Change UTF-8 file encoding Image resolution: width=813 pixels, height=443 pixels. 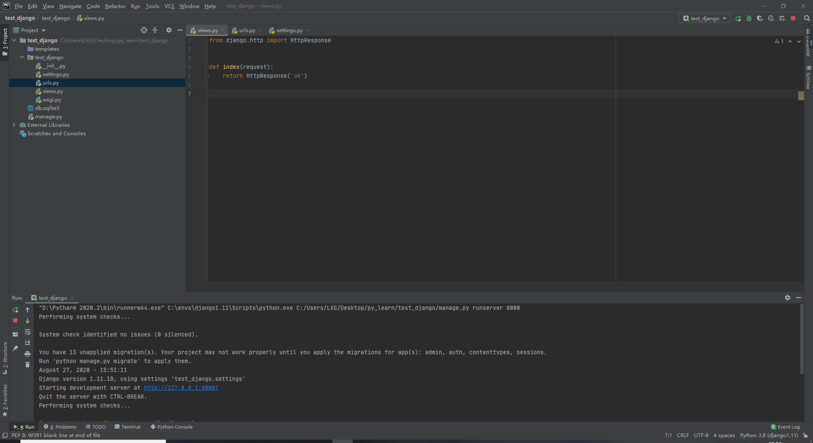click(701, 435)
